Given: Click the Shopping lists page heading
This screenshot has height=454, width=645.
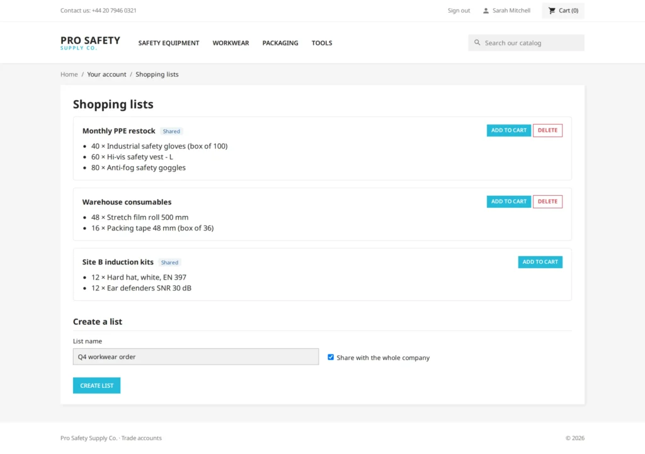Looking at the screenshot, I should (x=113, y=105).
